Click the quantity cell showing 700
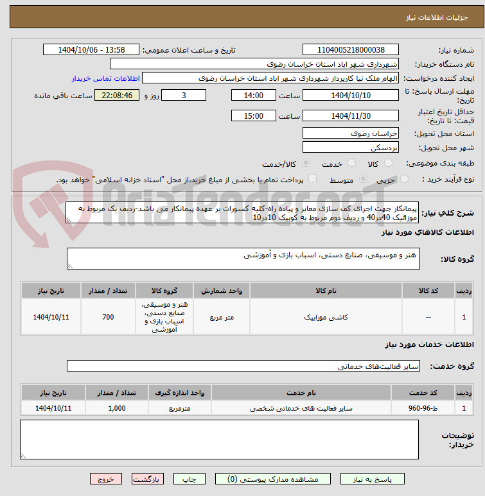This screenshot has width=485, height=496. (x=108, y=317)
